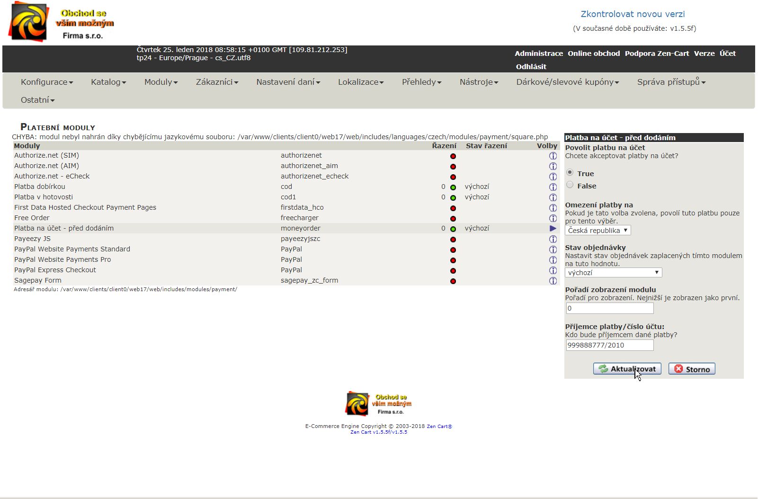Viewport: 758px width, 499px height.
Task: Open the order status výchozí dropdown
Action: tap(613, 273)
